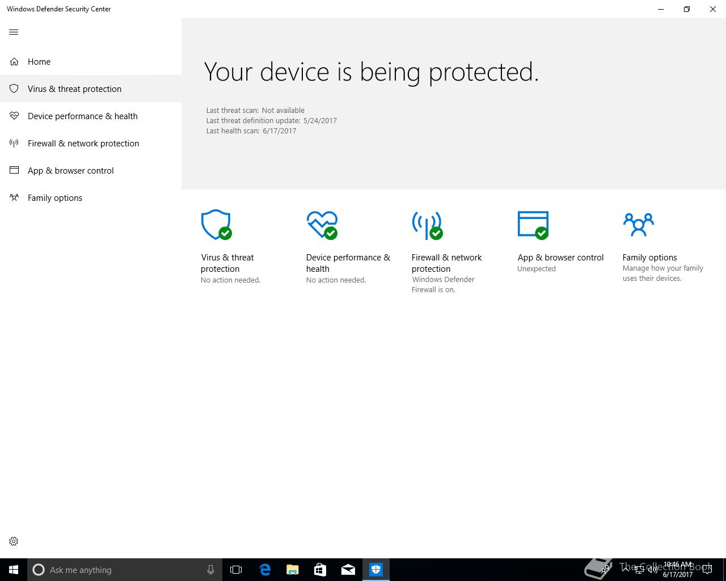Go to Home in the sidebar
Viewport: 726px width, 581px height.
click(91, 61)
